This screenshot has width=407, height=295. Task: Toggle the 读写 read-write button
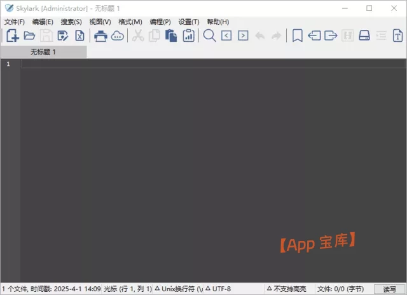coord(389,289)
